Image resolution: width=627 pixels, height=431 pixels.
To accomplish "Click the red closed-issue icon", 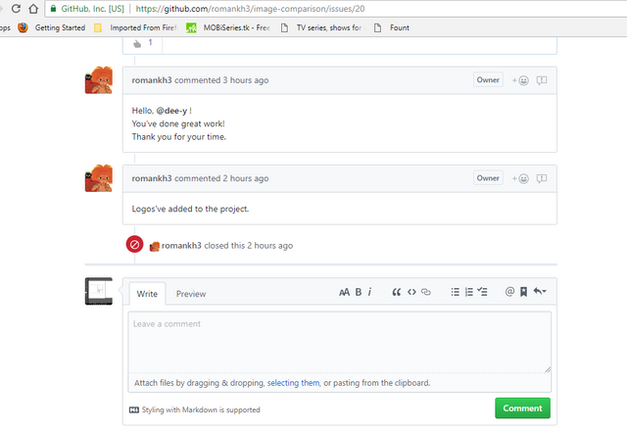I will 135,244.
